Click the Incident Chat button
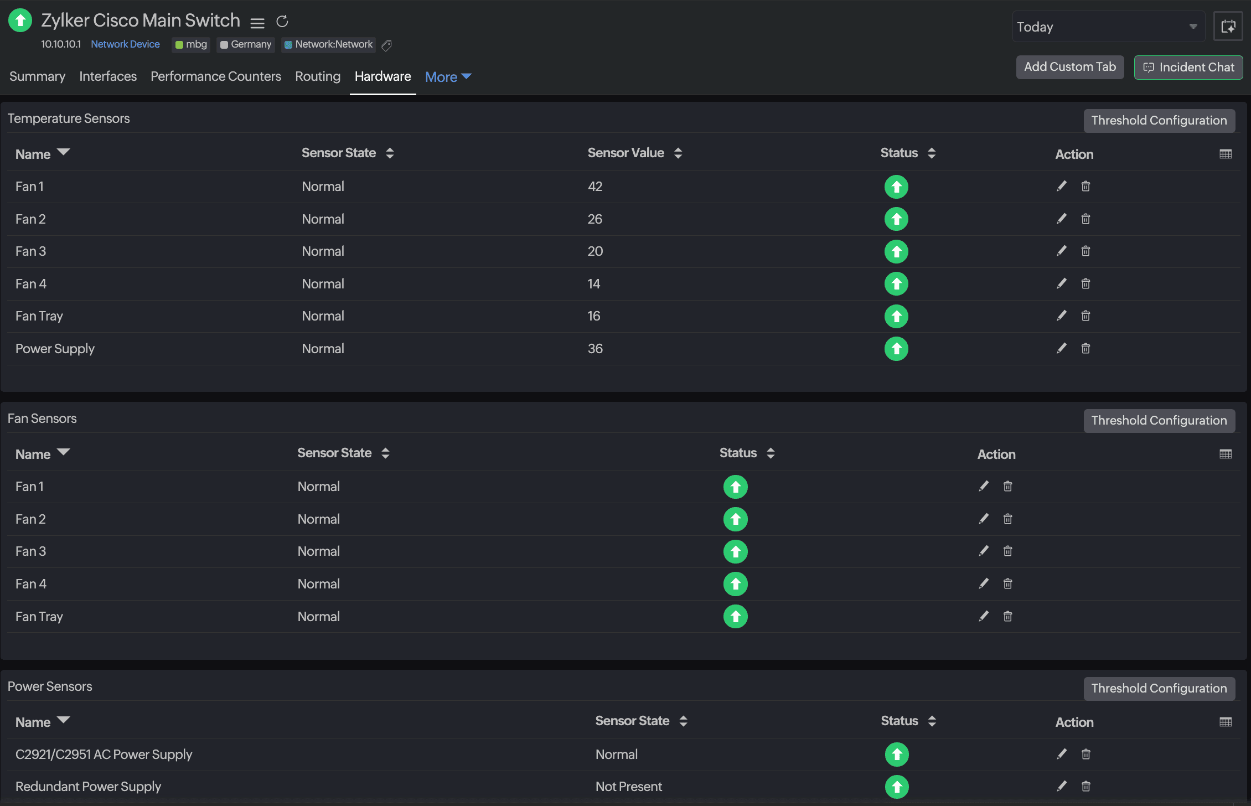 1188,68
